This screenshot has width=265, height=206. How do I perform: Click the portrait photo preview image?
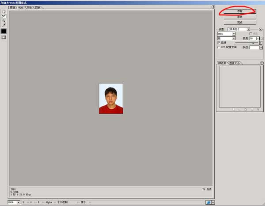click(x=111, y=99)
